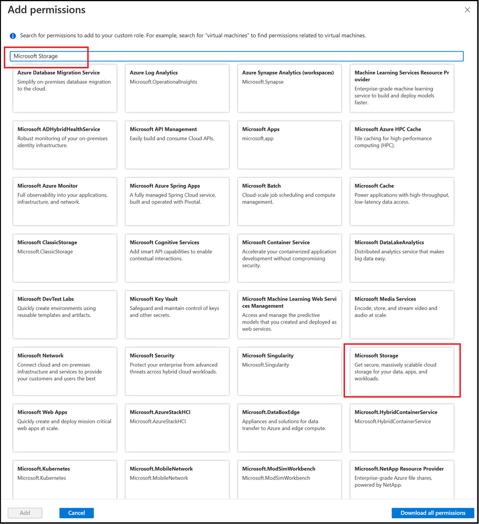Open the Microsoft DevTest Labs card
Screen dimensions: 479x524
[65, 315]
